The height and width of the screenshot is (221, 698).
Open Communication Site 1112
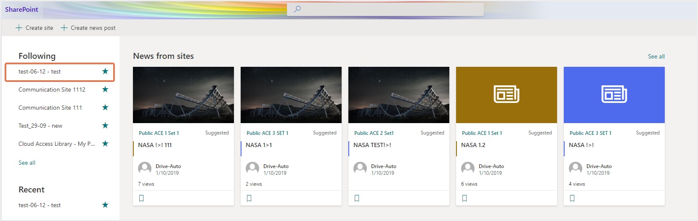(x=52, y=89)
